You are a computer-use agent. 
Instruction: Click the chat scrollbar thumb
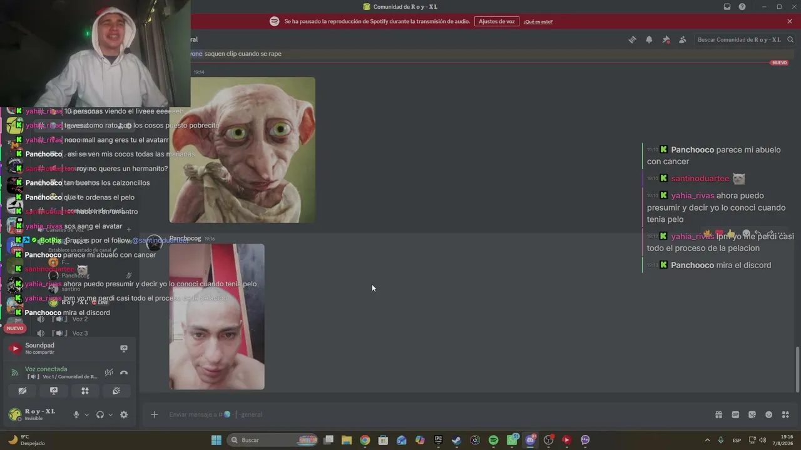point(797,369)
